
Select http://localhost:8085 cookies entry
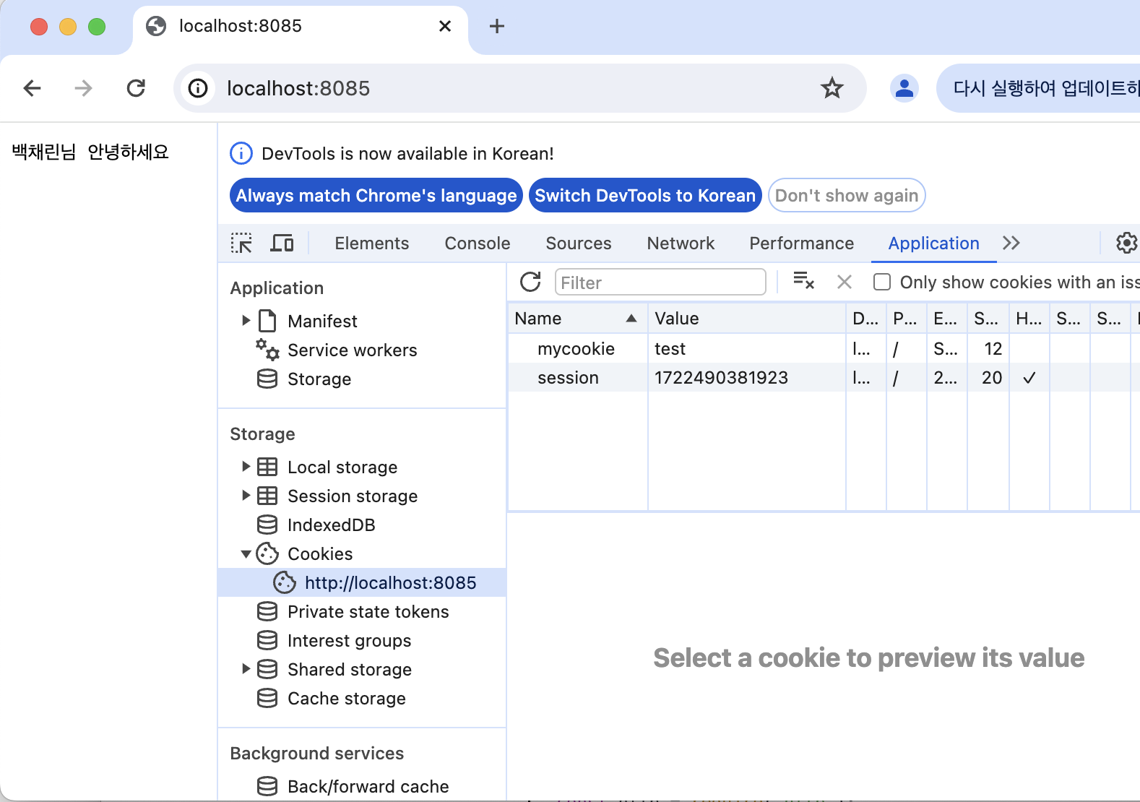click(x=362, y=582)
